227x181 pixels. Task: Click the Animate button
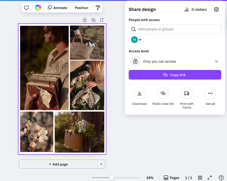[57, 8]
